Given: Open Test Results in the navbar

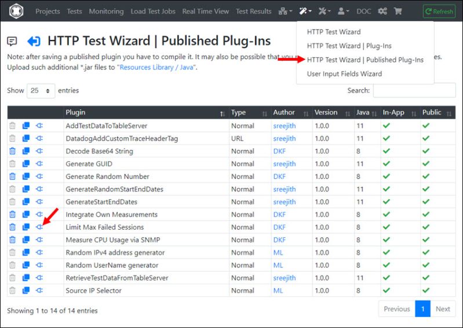Looking at the screenshot, I should pyautogui.click(x=253, y=12).
